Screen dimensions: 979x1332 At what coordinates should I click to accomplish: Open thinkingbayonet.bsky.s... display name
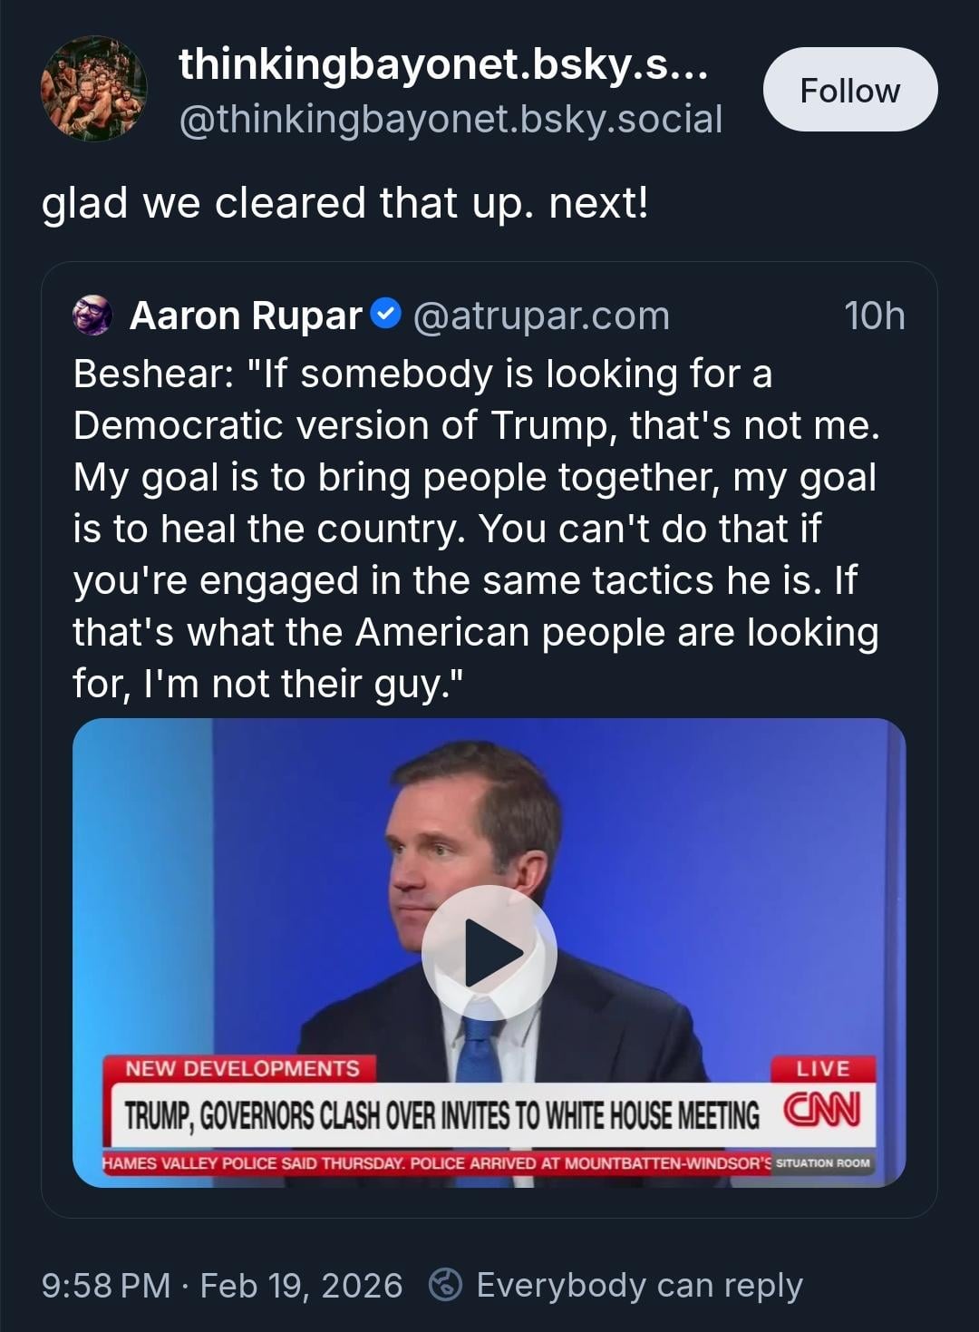(443, 64)
